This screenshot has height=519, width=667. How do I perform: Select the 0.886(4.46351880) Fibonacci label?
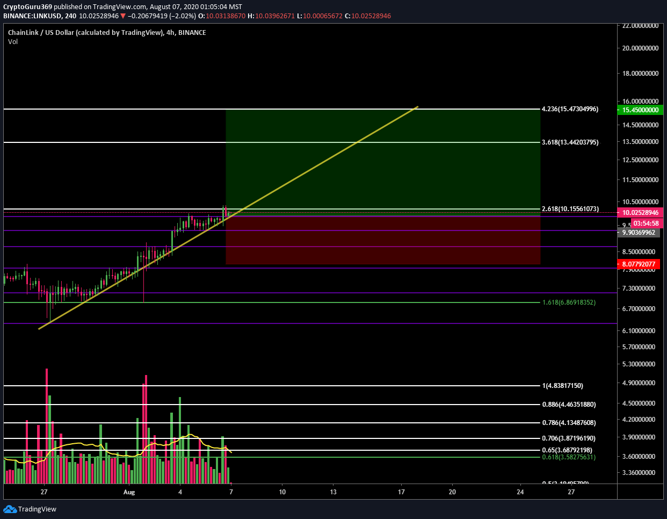coord(569,405)
